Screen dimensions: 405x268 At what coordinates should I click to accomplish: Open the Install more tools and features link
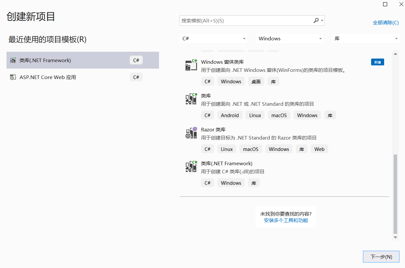click(286, 220)
